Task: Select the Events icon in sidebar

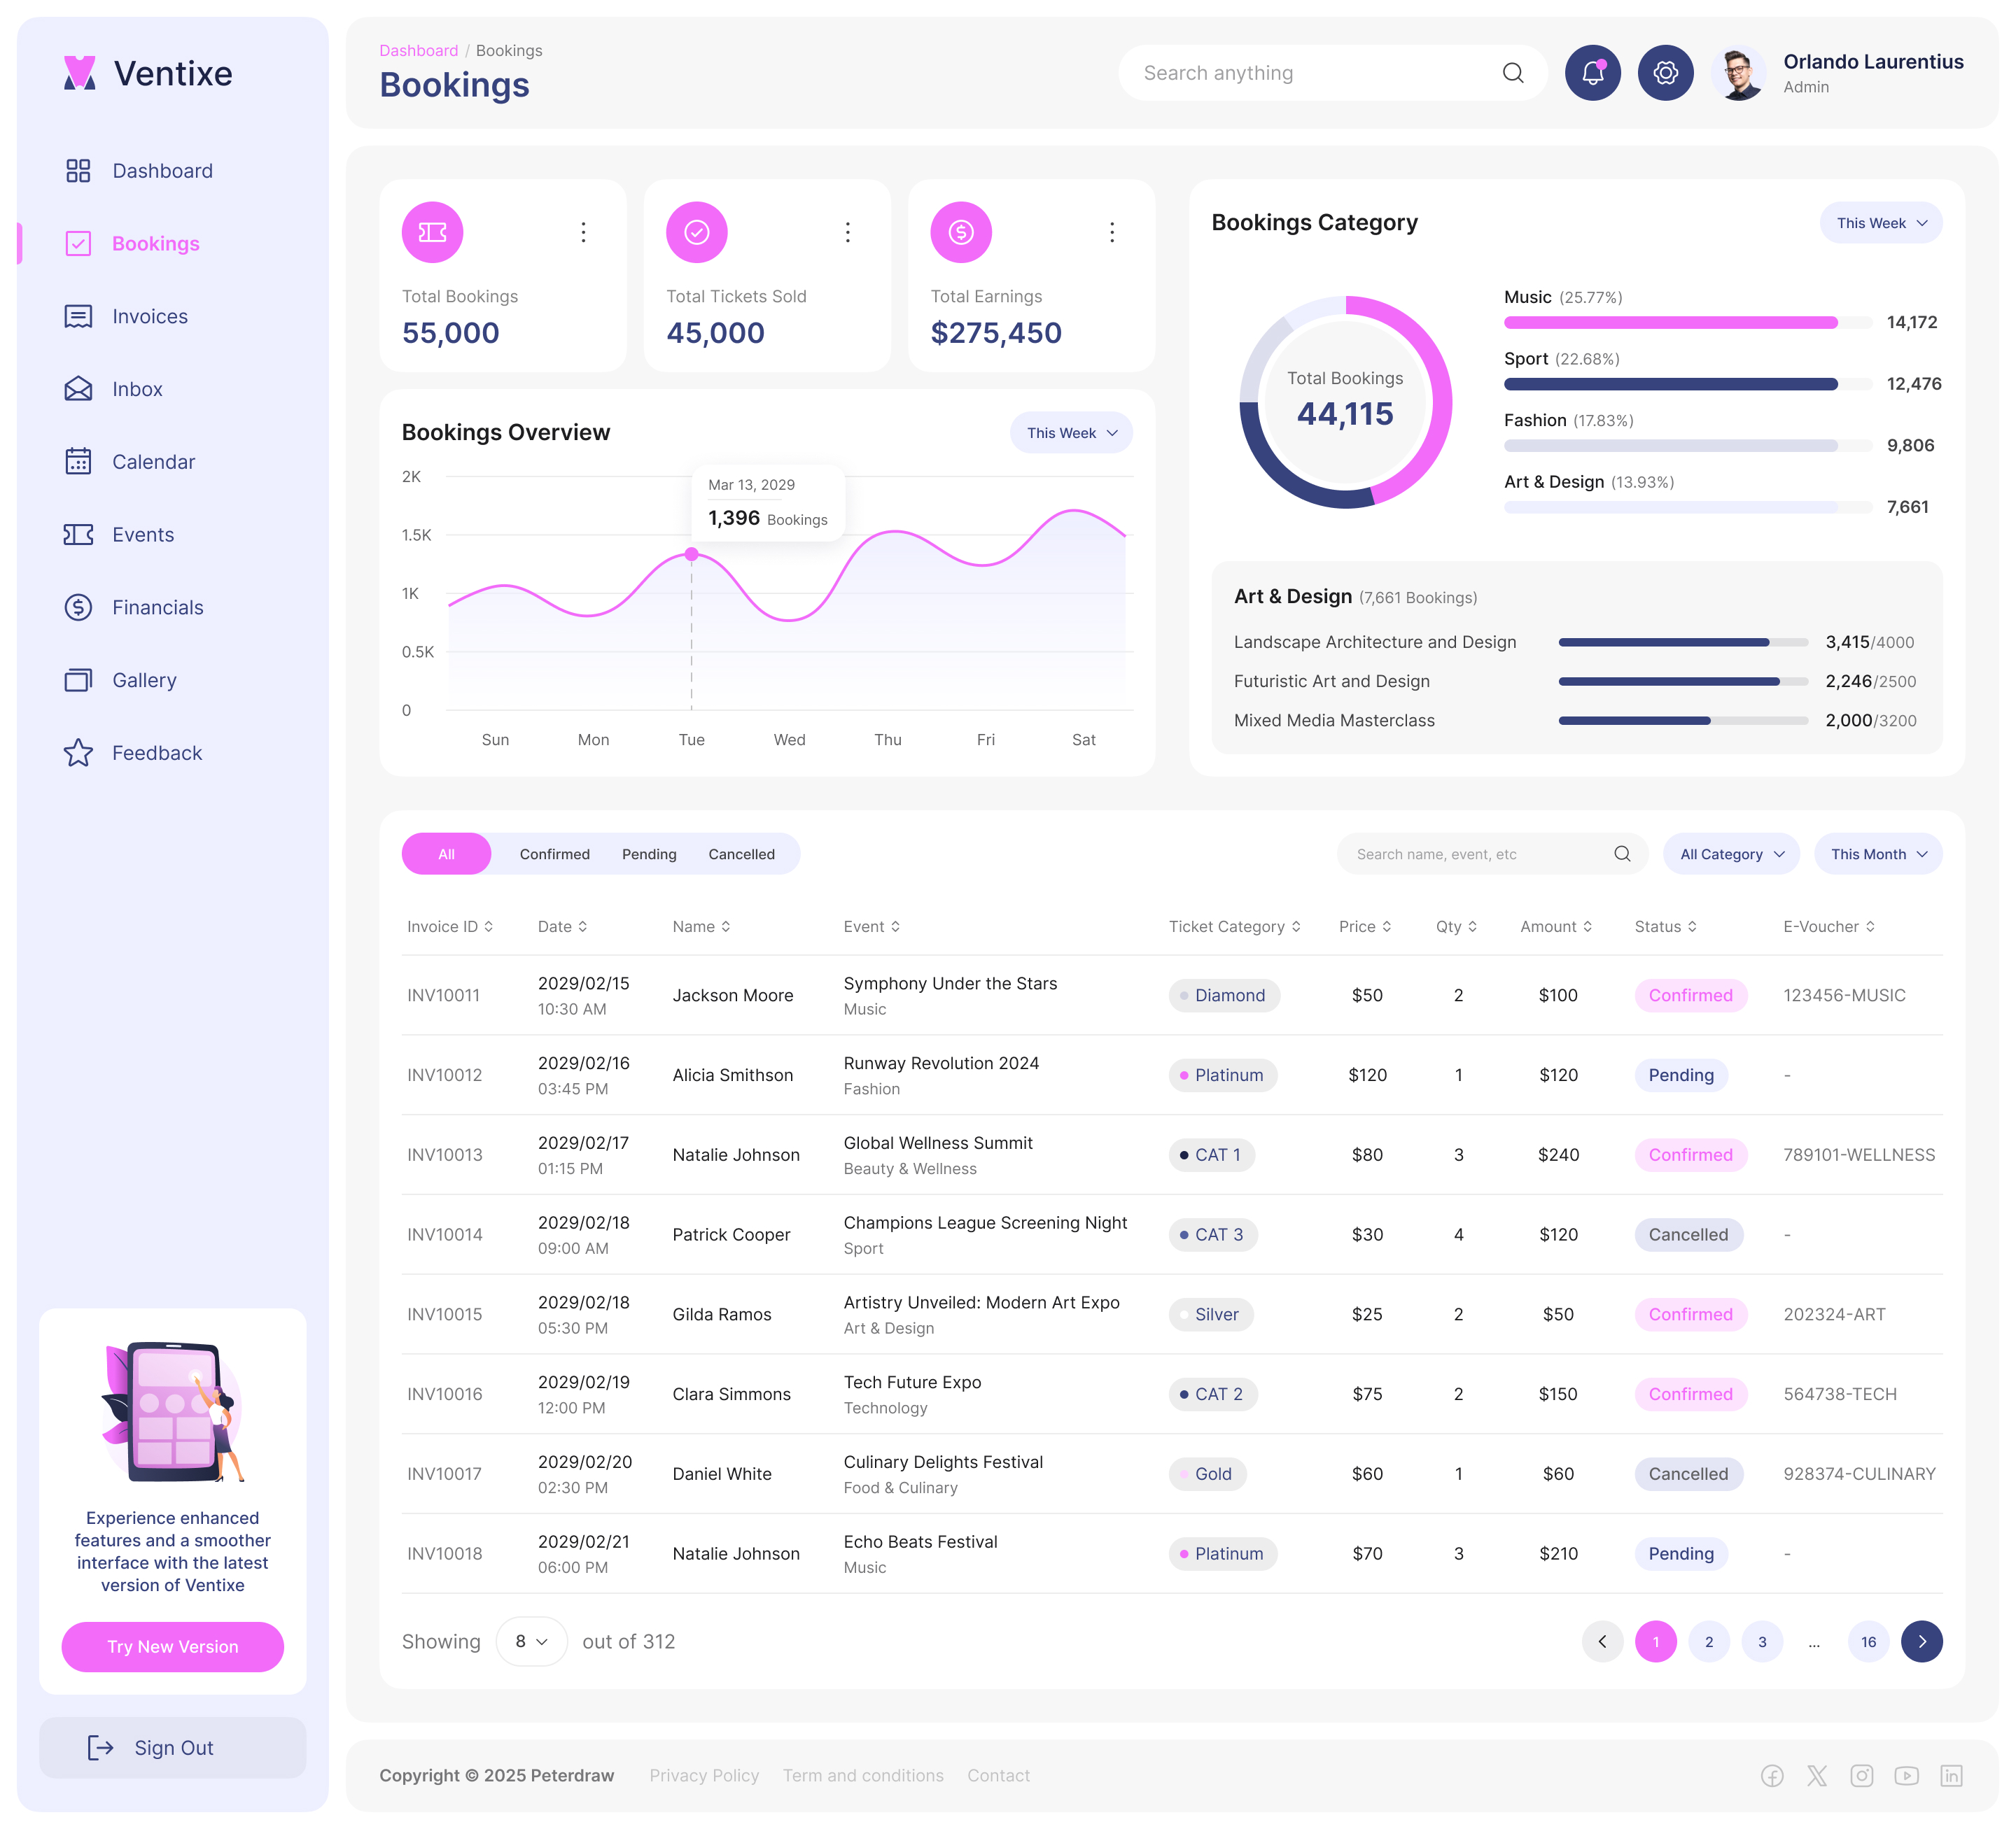Action: 80,535
